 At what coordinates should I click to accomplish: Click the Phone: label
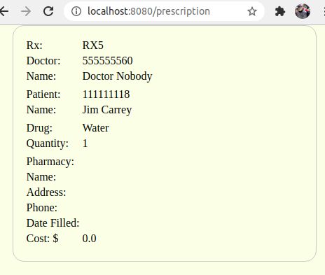coord(42,208)
